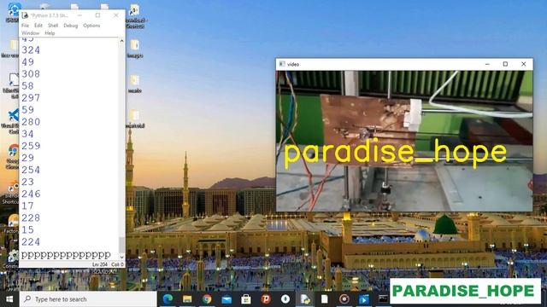Open the orange P app in taskbar

click(266, 299)
